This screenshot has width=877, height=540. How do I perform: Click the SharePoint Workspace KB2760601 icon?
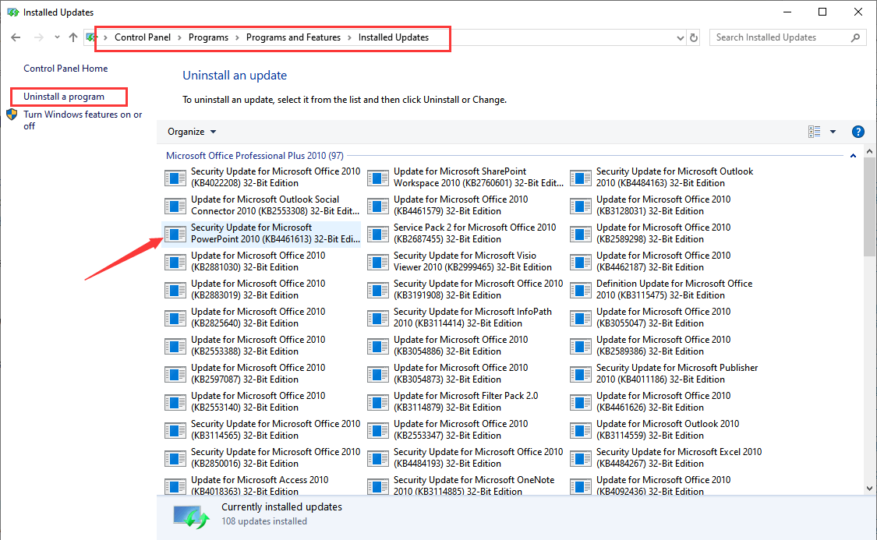[377, 178]
